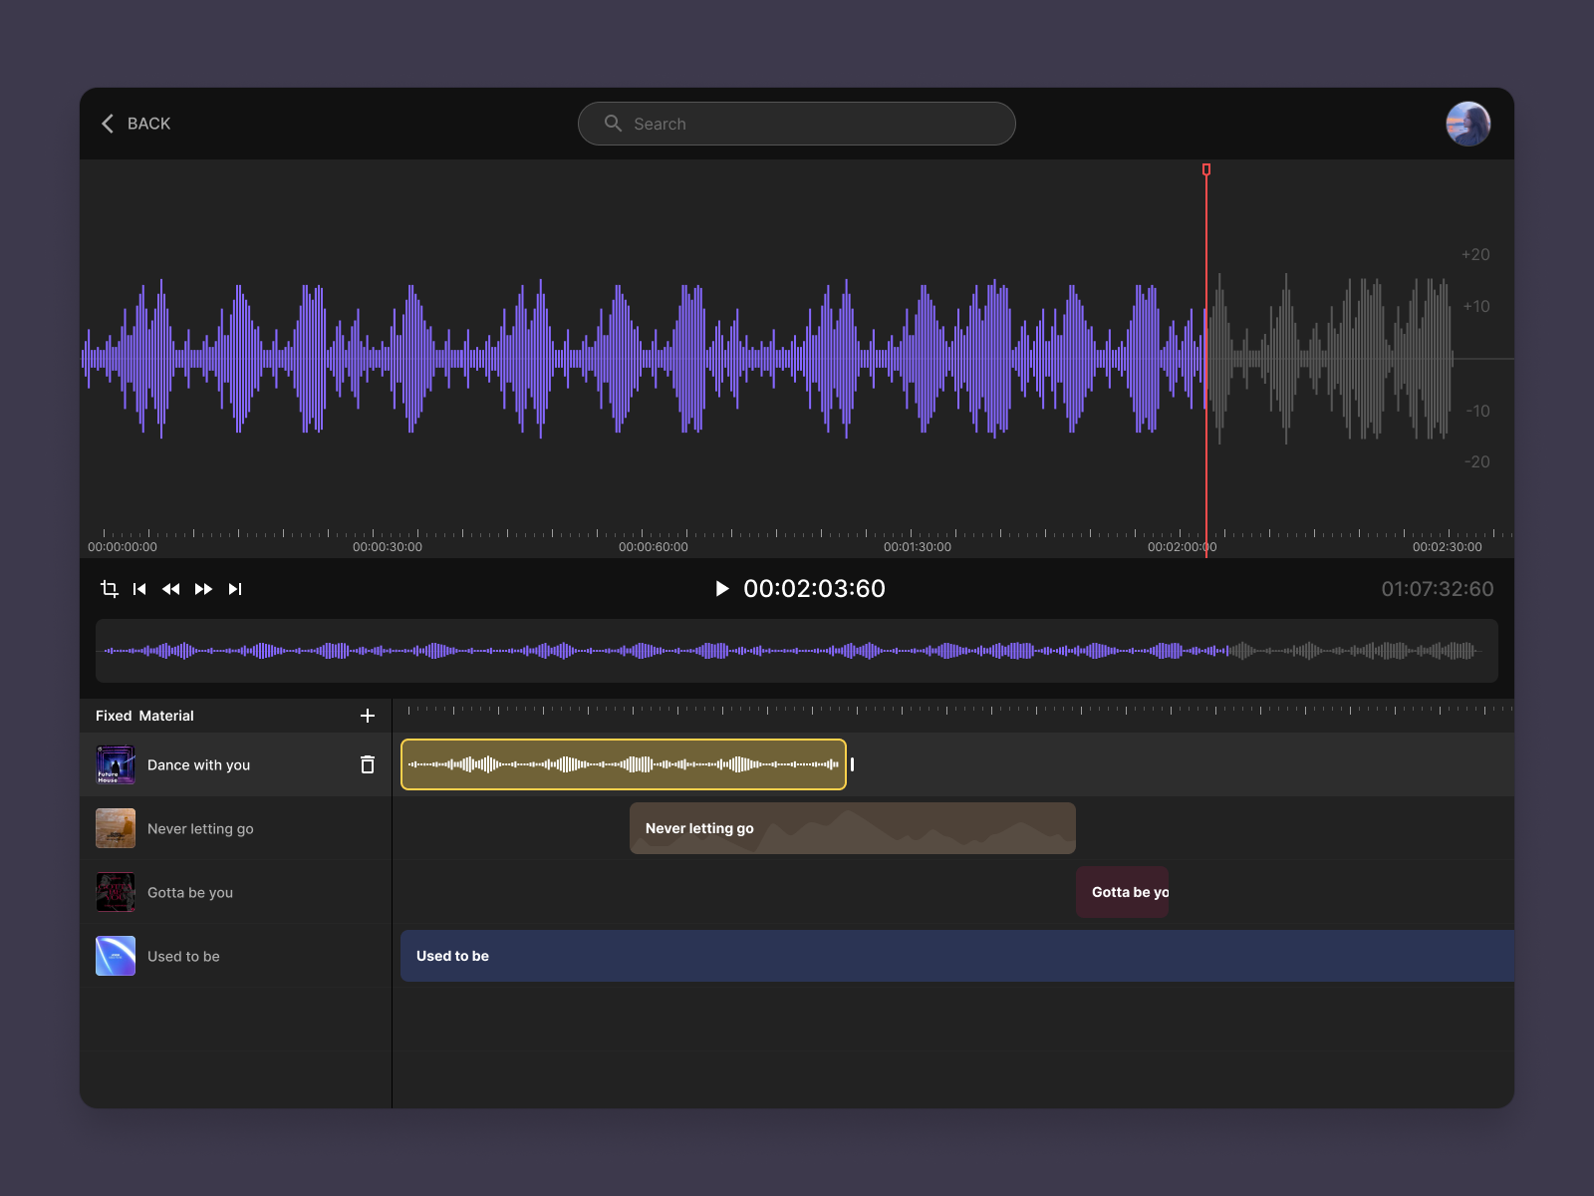Select the Crop tool in the transport bar
The image size is (1594, 1196).
[109, 589]
